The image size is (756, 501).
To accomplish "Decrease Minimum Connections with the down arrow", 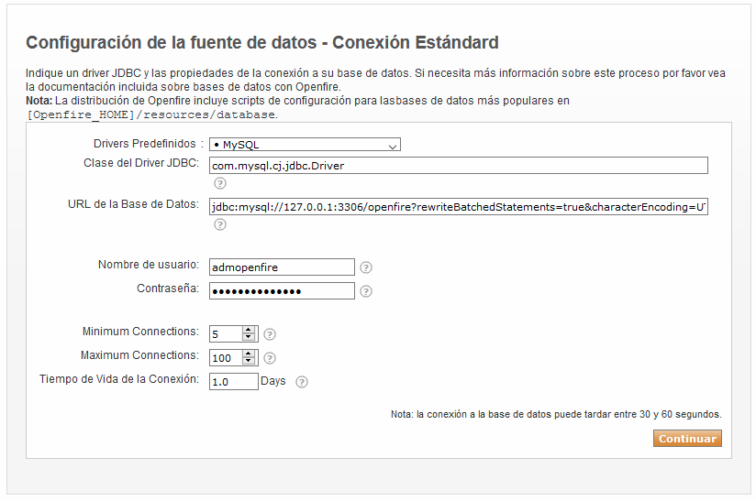I will pos(249,337).
